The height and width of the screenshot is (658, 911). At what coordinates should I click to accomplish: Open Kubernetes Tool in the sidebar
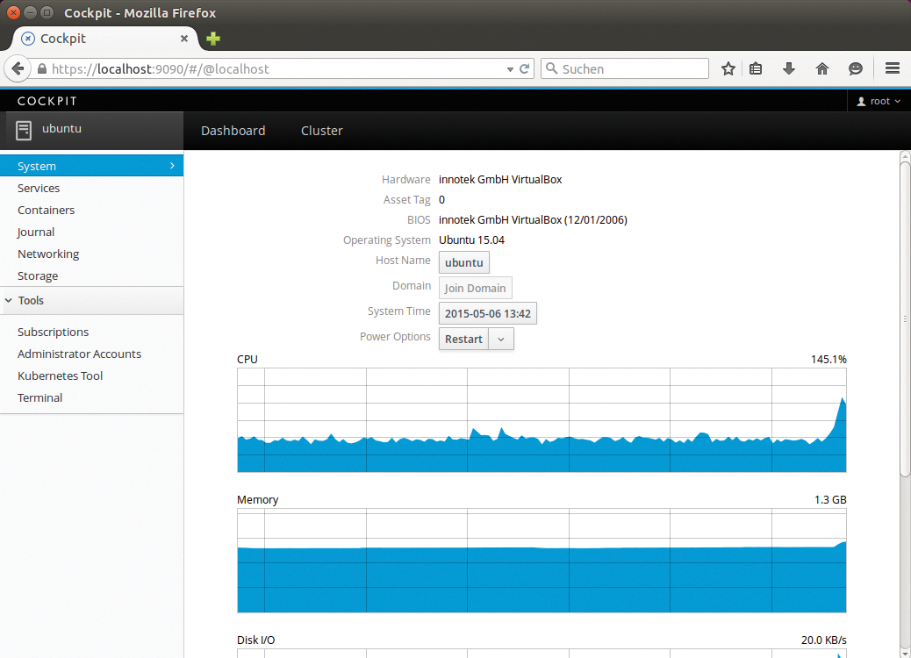[92, 375]
